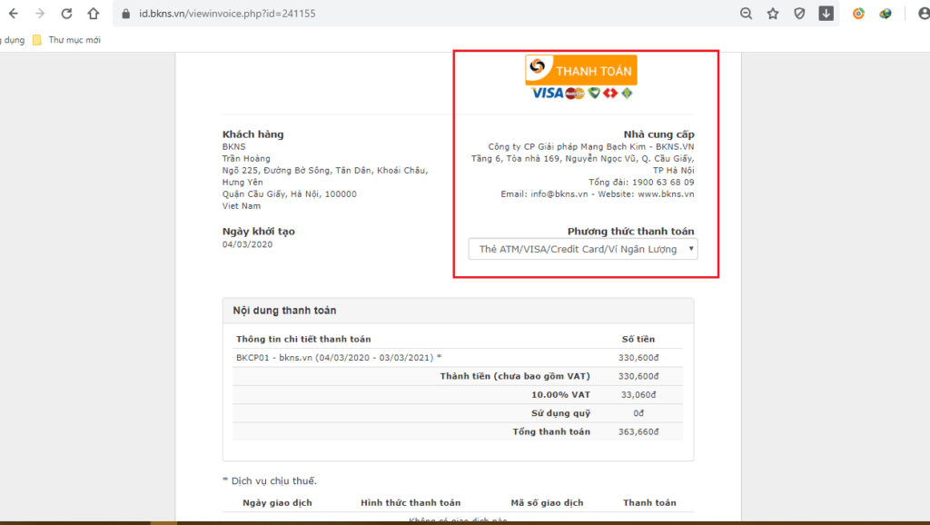Click the VISA card logo
The image size is (930, 525).
click(x=548, y=94)
